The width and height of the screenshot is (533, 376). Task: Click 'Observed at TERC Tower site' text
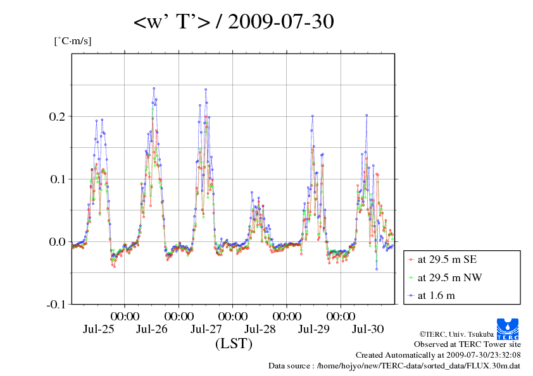tap(467, 344)
